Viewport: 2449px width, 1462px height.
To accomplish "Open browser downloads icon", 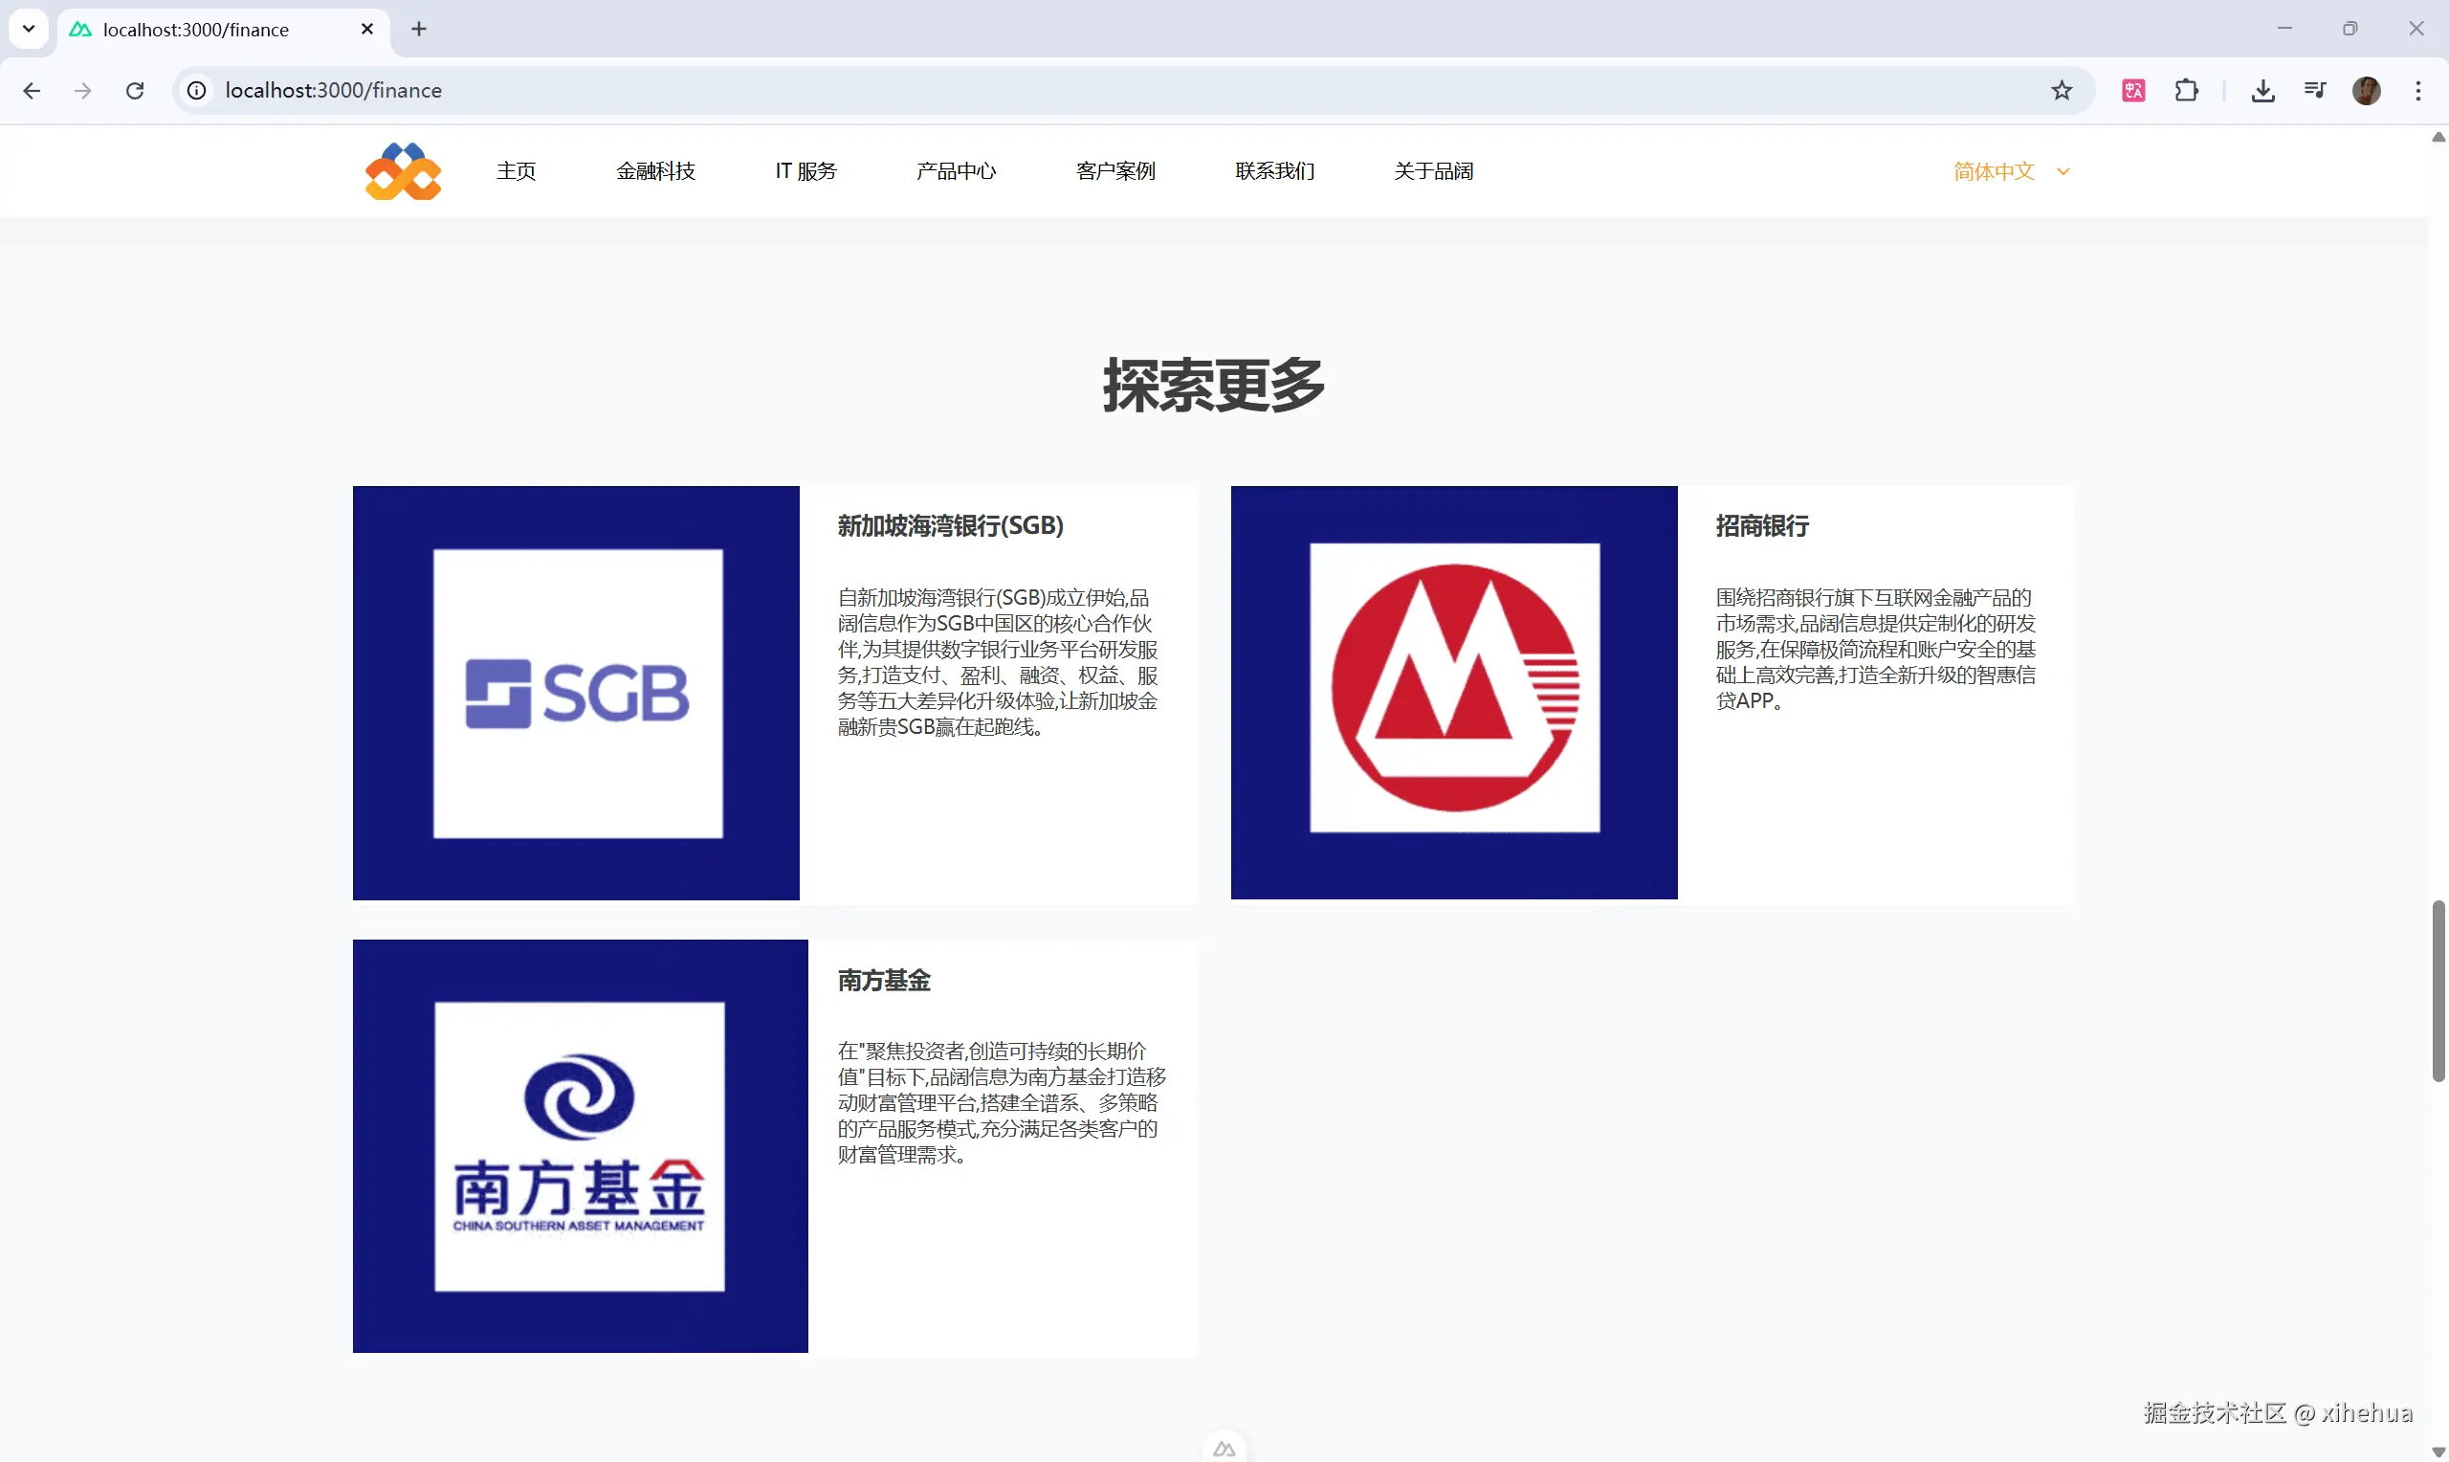I will click(x=2261, y=91).
